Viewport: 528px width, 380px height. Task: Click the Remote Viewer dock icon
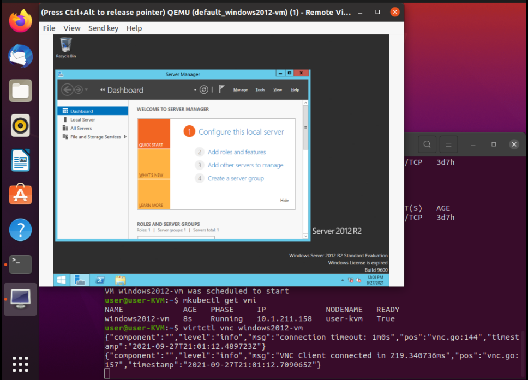[x=21, y=299]
